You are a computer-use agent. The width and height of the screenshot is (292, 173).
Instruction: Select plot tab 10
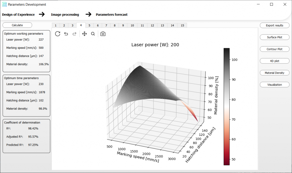click(x=132, y=25)
